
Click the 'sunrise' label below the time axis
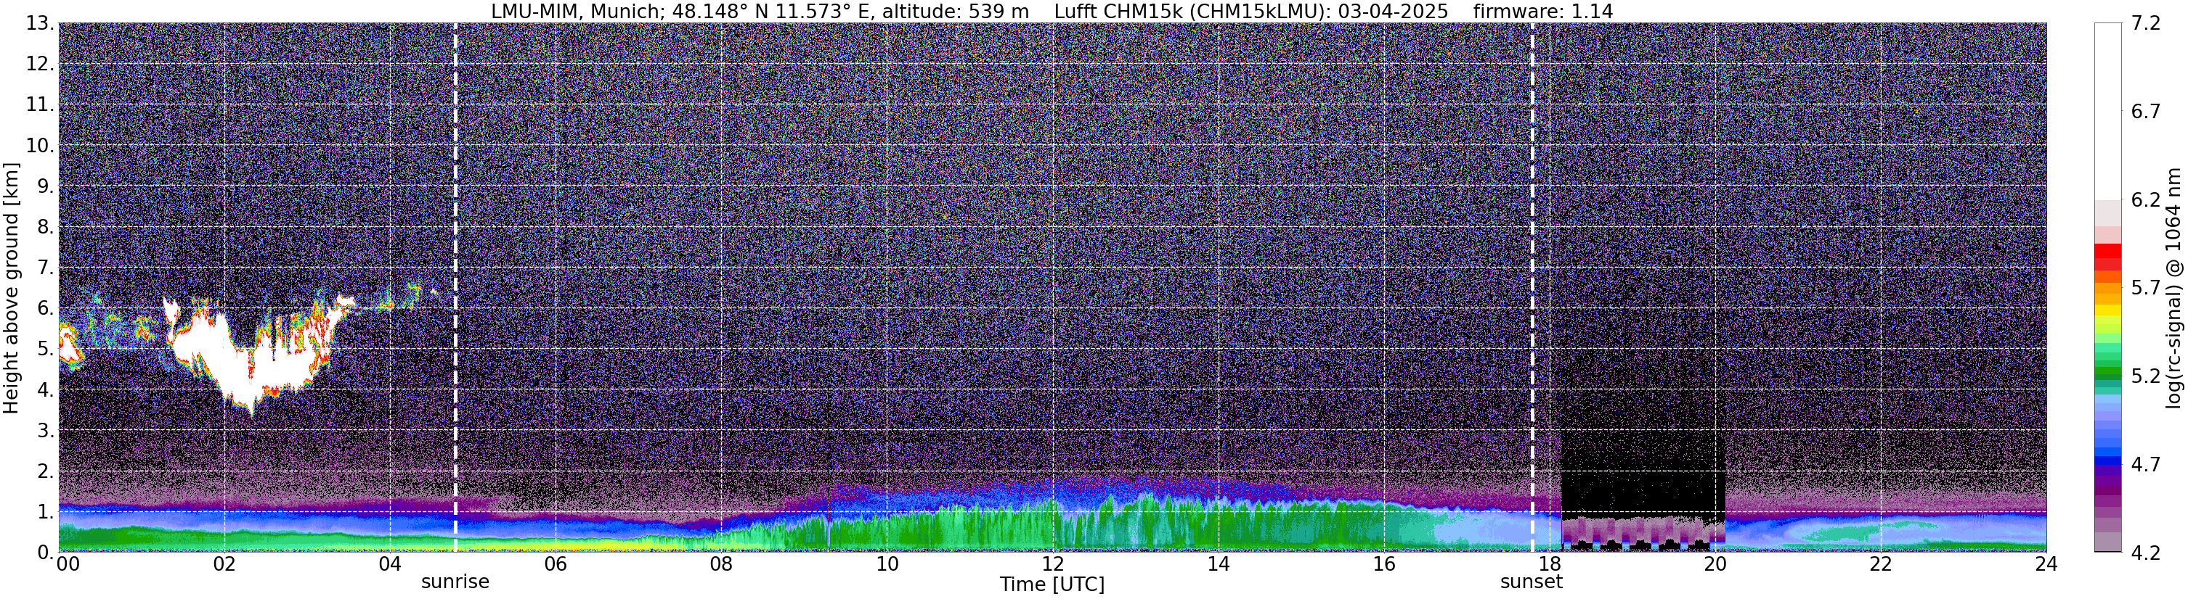(x=455, y=582)
